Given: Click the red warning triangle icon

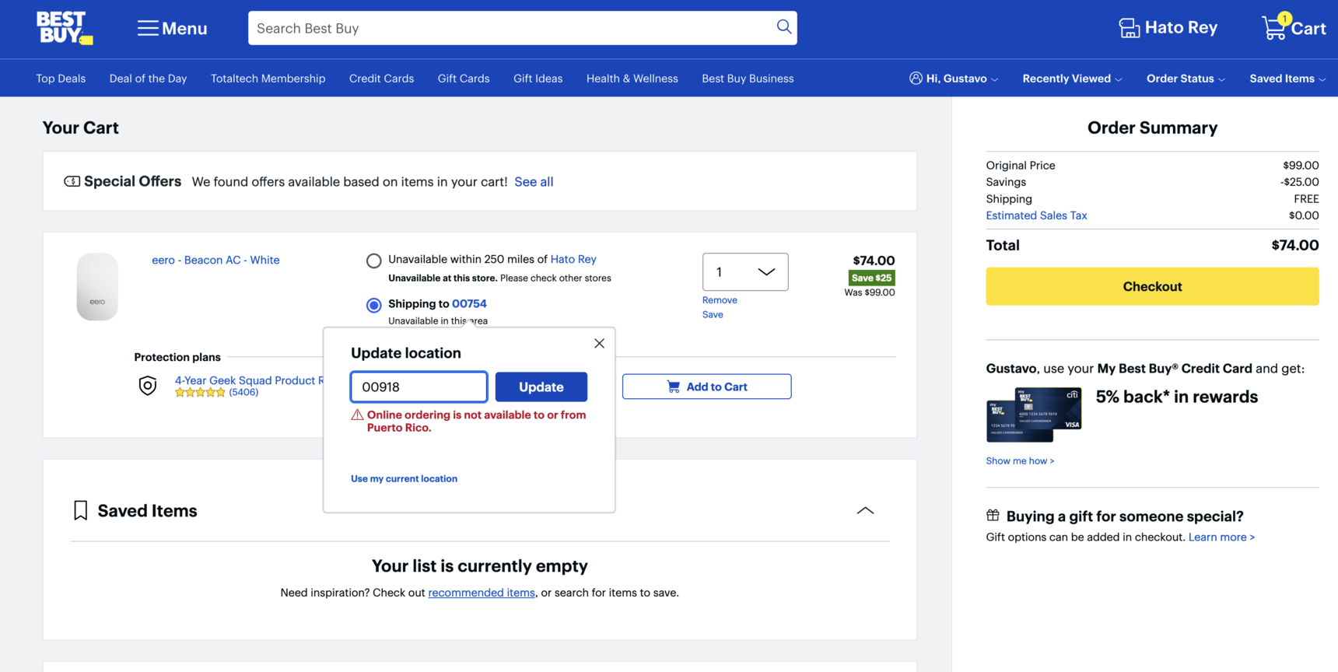Looking at the screenshot, I should 357,415.
